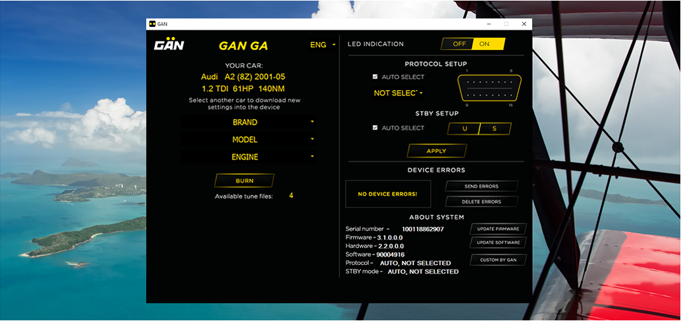Viewport: 681px width, 321px height.
Task: Open CUSTOM BY GAN option
Action: coord(498,260)
